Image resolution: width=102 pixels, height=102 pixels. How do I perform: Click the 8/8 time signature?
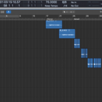pos(64,2)
